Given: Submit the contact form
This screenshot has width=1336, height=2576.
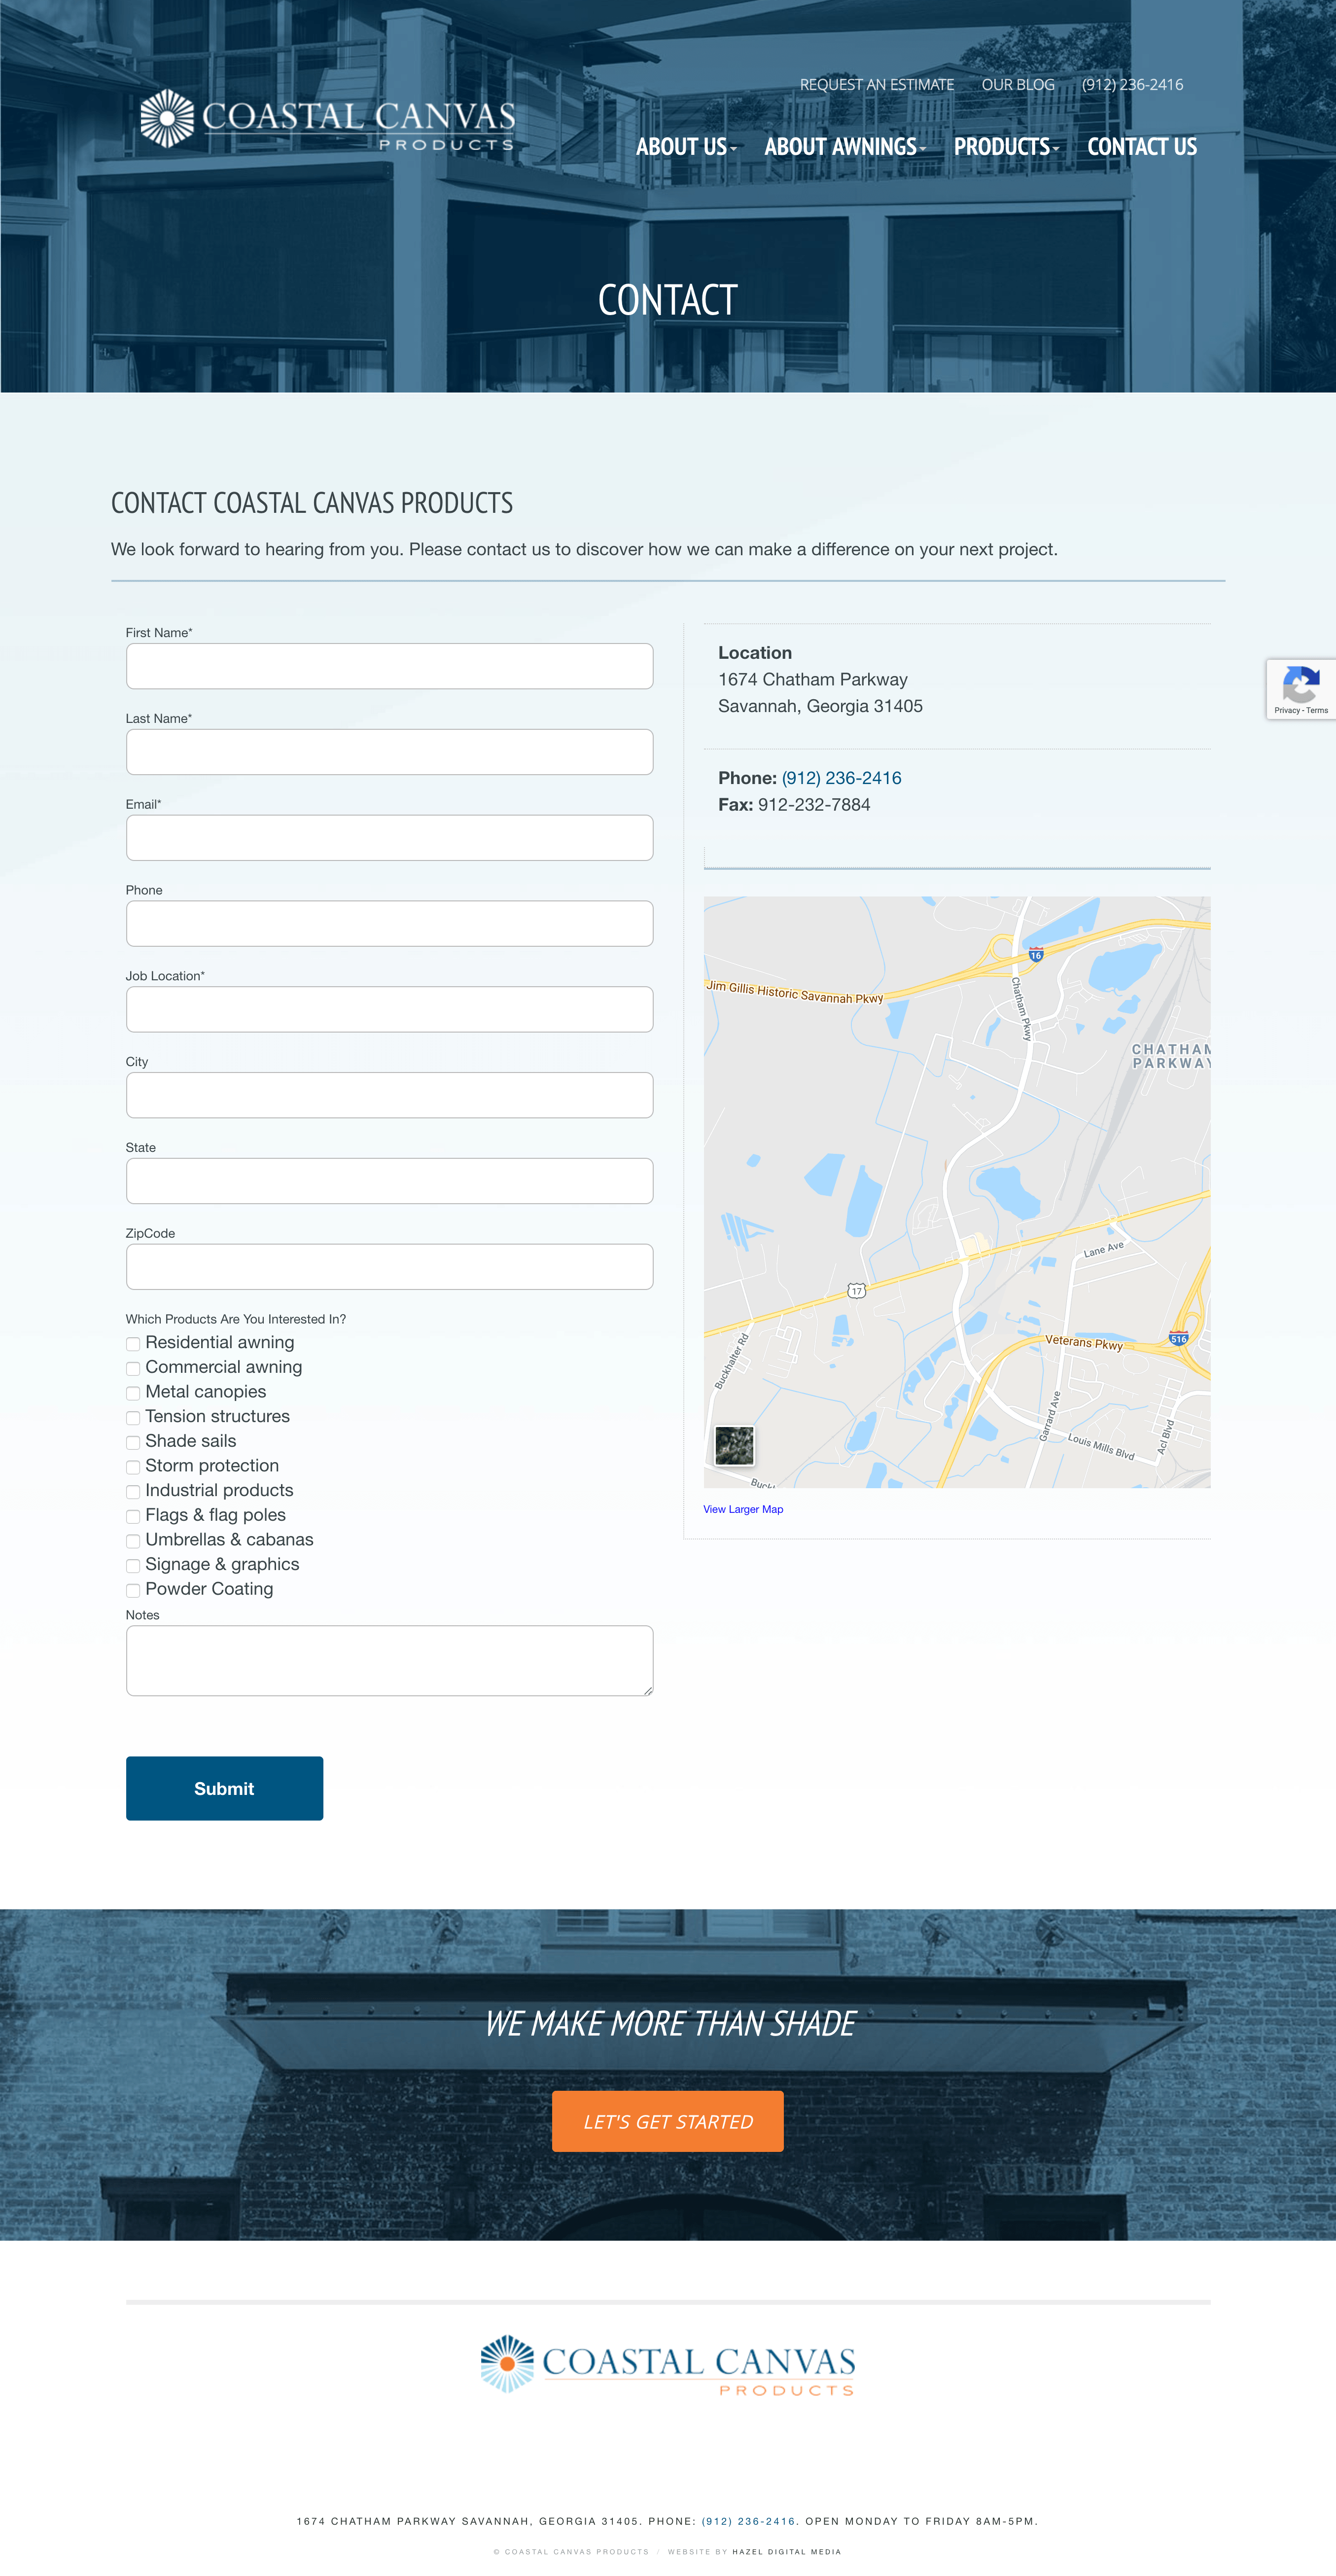Looking at the screenshot, I should (x=224, y=1788).
